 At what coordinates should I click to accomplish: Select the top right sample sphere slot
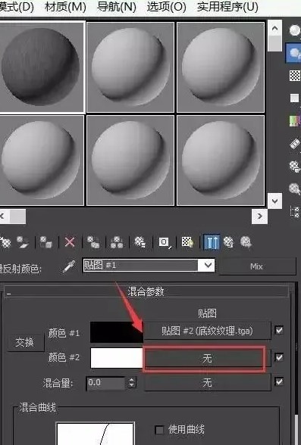coord(221,67)
